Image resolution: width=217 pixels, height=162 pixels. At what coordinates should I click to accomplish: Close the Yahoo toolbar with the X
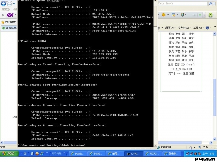(3, 15)
